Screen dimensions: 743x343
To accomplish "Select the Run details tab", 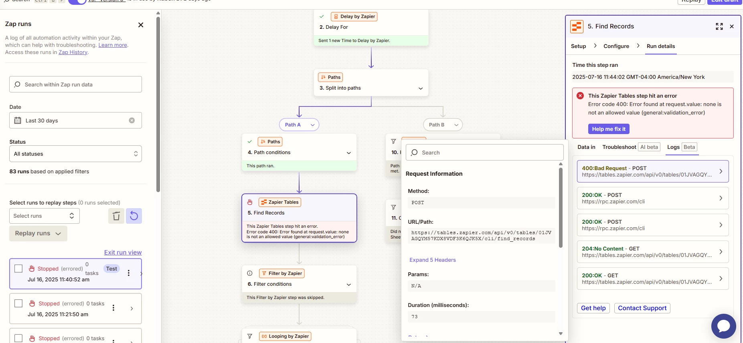I will tap(661, 46).
